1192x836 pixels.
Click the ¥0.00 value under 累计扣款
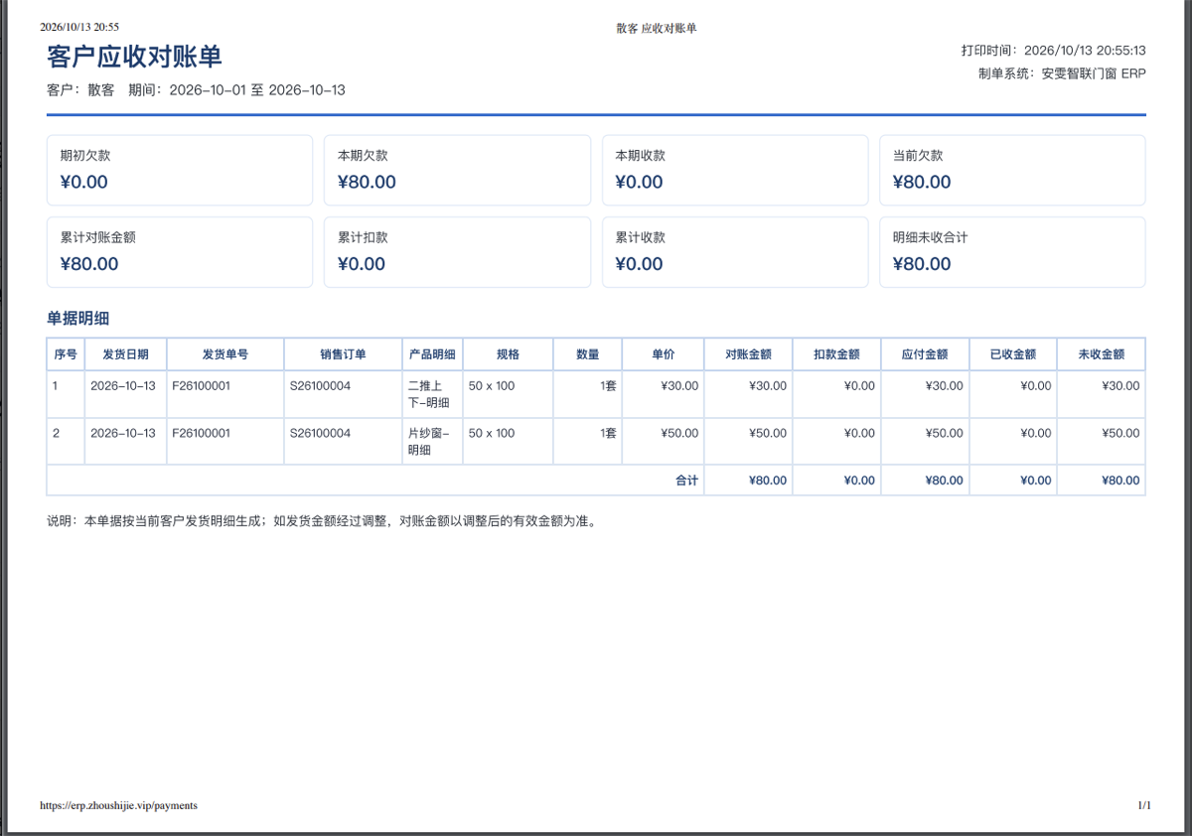(x=362, y=264)
